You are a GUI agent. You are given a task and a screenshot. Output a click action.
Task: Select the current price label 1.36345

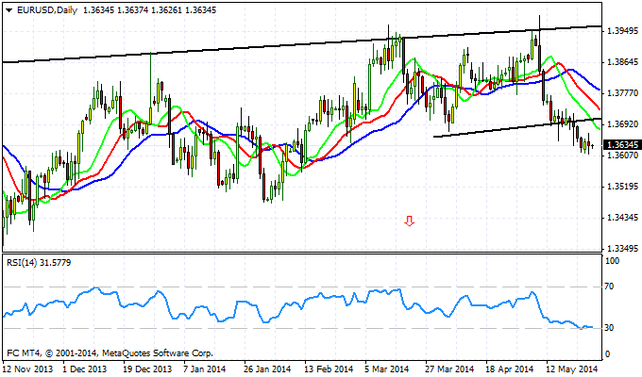622,145
